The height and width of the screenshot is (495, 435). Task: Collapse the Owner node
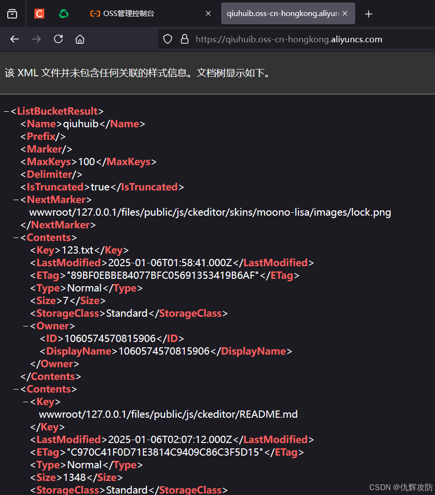[x=26, y=326]
